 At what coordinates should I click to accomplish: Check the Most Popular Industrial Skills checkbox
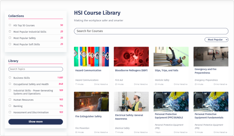point(10,31)
